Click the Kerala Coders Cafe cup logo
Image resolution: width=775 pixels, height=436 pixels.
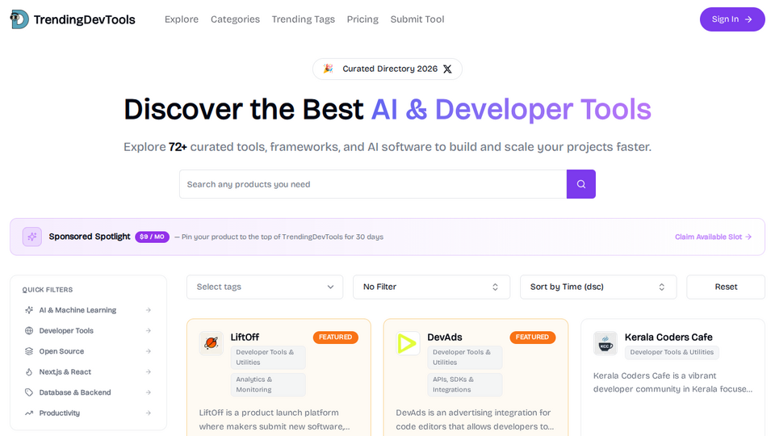pos(605,343)
